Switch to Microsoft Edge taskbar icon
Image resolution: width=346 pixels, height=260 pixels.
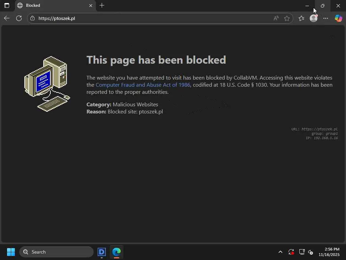[117, 252]
